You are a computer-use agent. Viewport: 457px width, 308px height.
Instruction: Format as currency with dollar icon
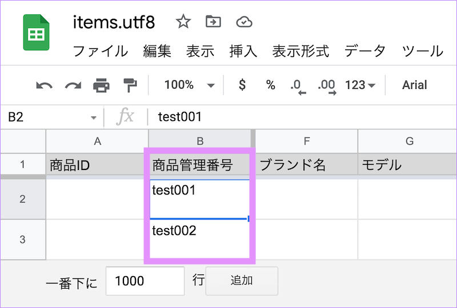tap(242, 85)
